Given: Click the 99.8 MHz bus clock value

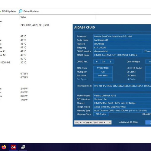Looking at the screenshot, I should (103, 75).
